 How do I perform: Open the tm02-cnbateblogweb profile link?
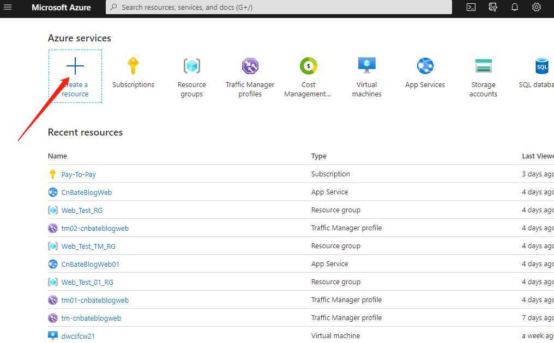point(95,228)
